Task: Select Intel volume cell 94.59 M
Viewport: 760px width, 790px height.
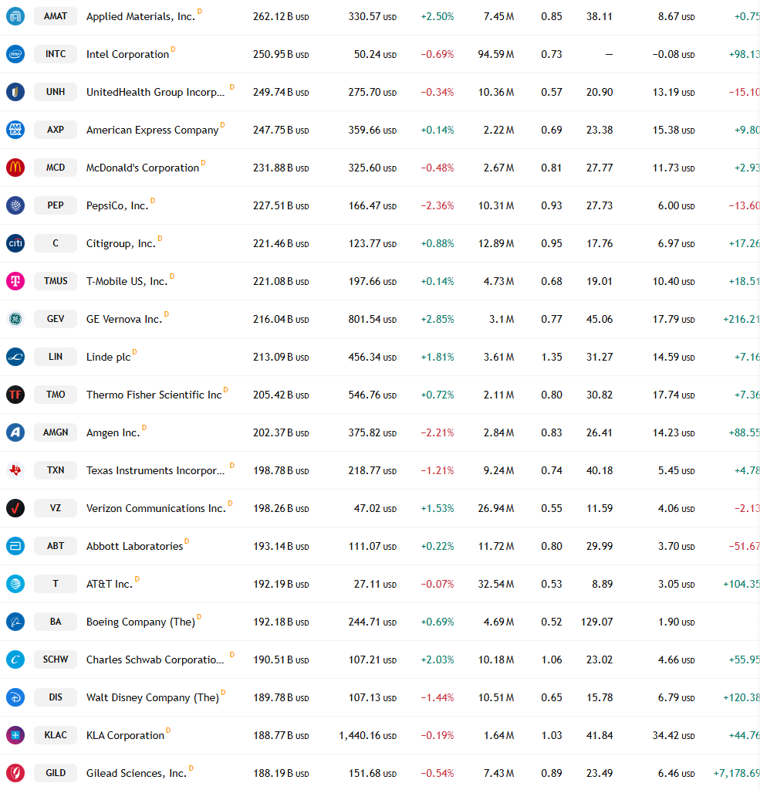Action: [496, 54]
